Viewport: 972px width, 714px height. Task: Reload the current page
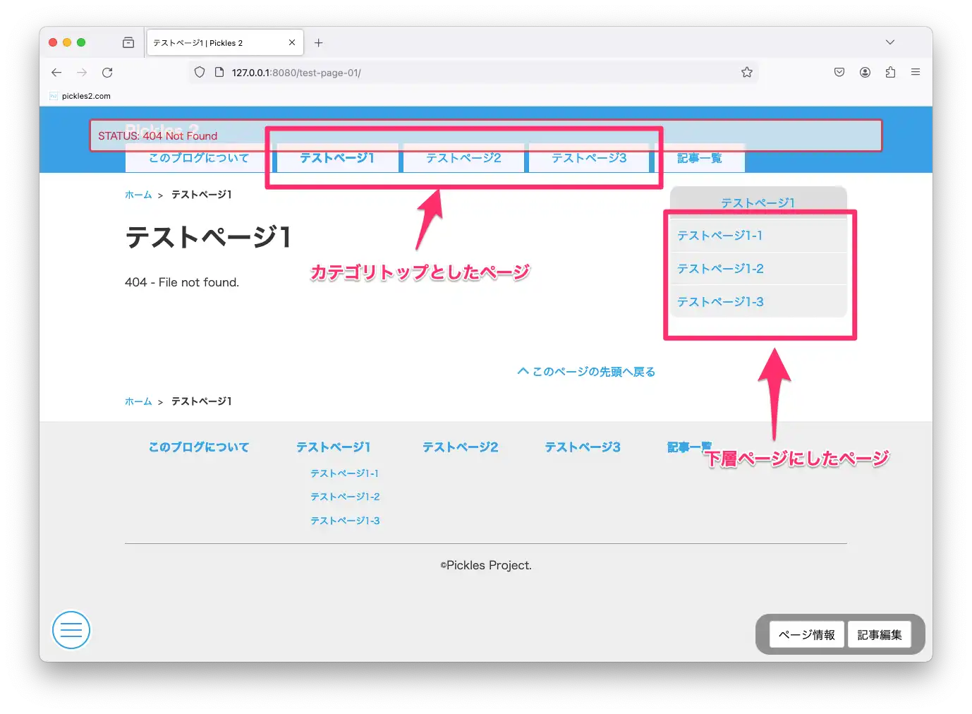[x=107, y=73]
